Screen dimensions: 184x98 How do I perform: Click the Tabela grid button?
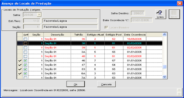pyautogui.click(x=174, y=14)
